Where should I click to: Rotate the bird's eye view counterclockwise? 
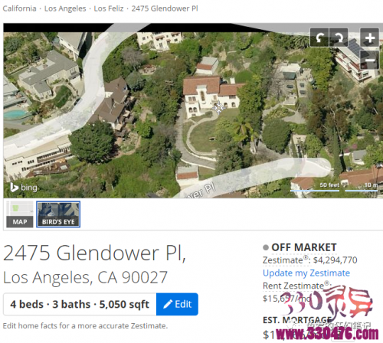[x=319, y=38]
